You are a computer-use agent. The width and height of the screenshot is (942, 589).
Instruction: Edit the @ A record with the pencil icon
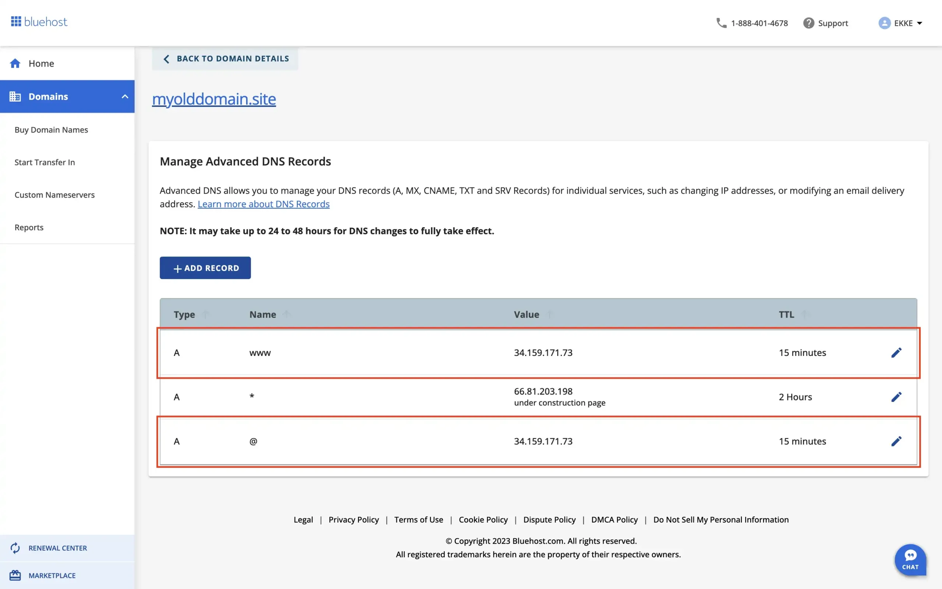[897, 441]
